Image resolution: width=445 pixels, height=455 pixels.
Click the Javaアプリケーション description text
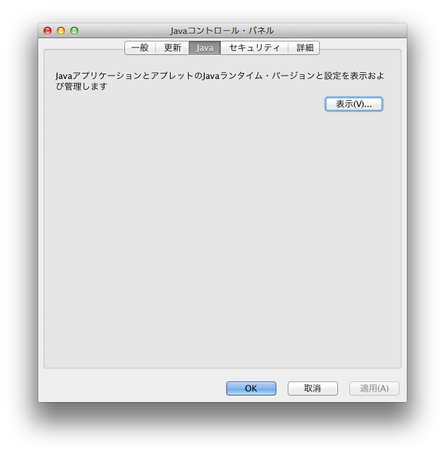(x=219, y=81)
